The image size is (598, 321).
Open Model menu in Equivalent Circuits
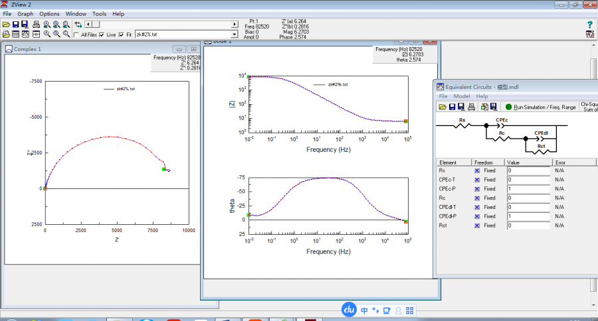click(x=461, y=96)
